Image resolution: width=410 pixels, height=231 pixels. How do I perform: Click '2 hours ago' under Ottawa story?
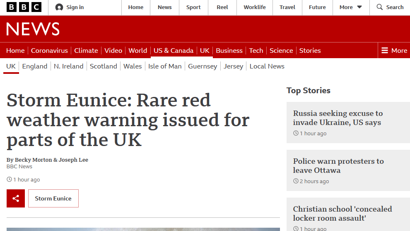point(314,181)
